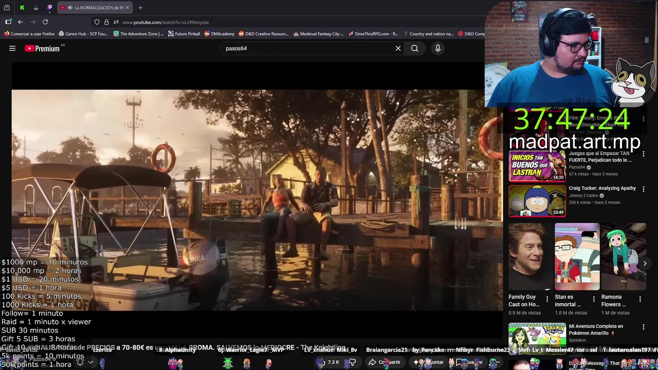The height and width of the screenshot is (370, 658).
Task: Clear the search box text
Action: pyautogui.click(x=398, y=48)
